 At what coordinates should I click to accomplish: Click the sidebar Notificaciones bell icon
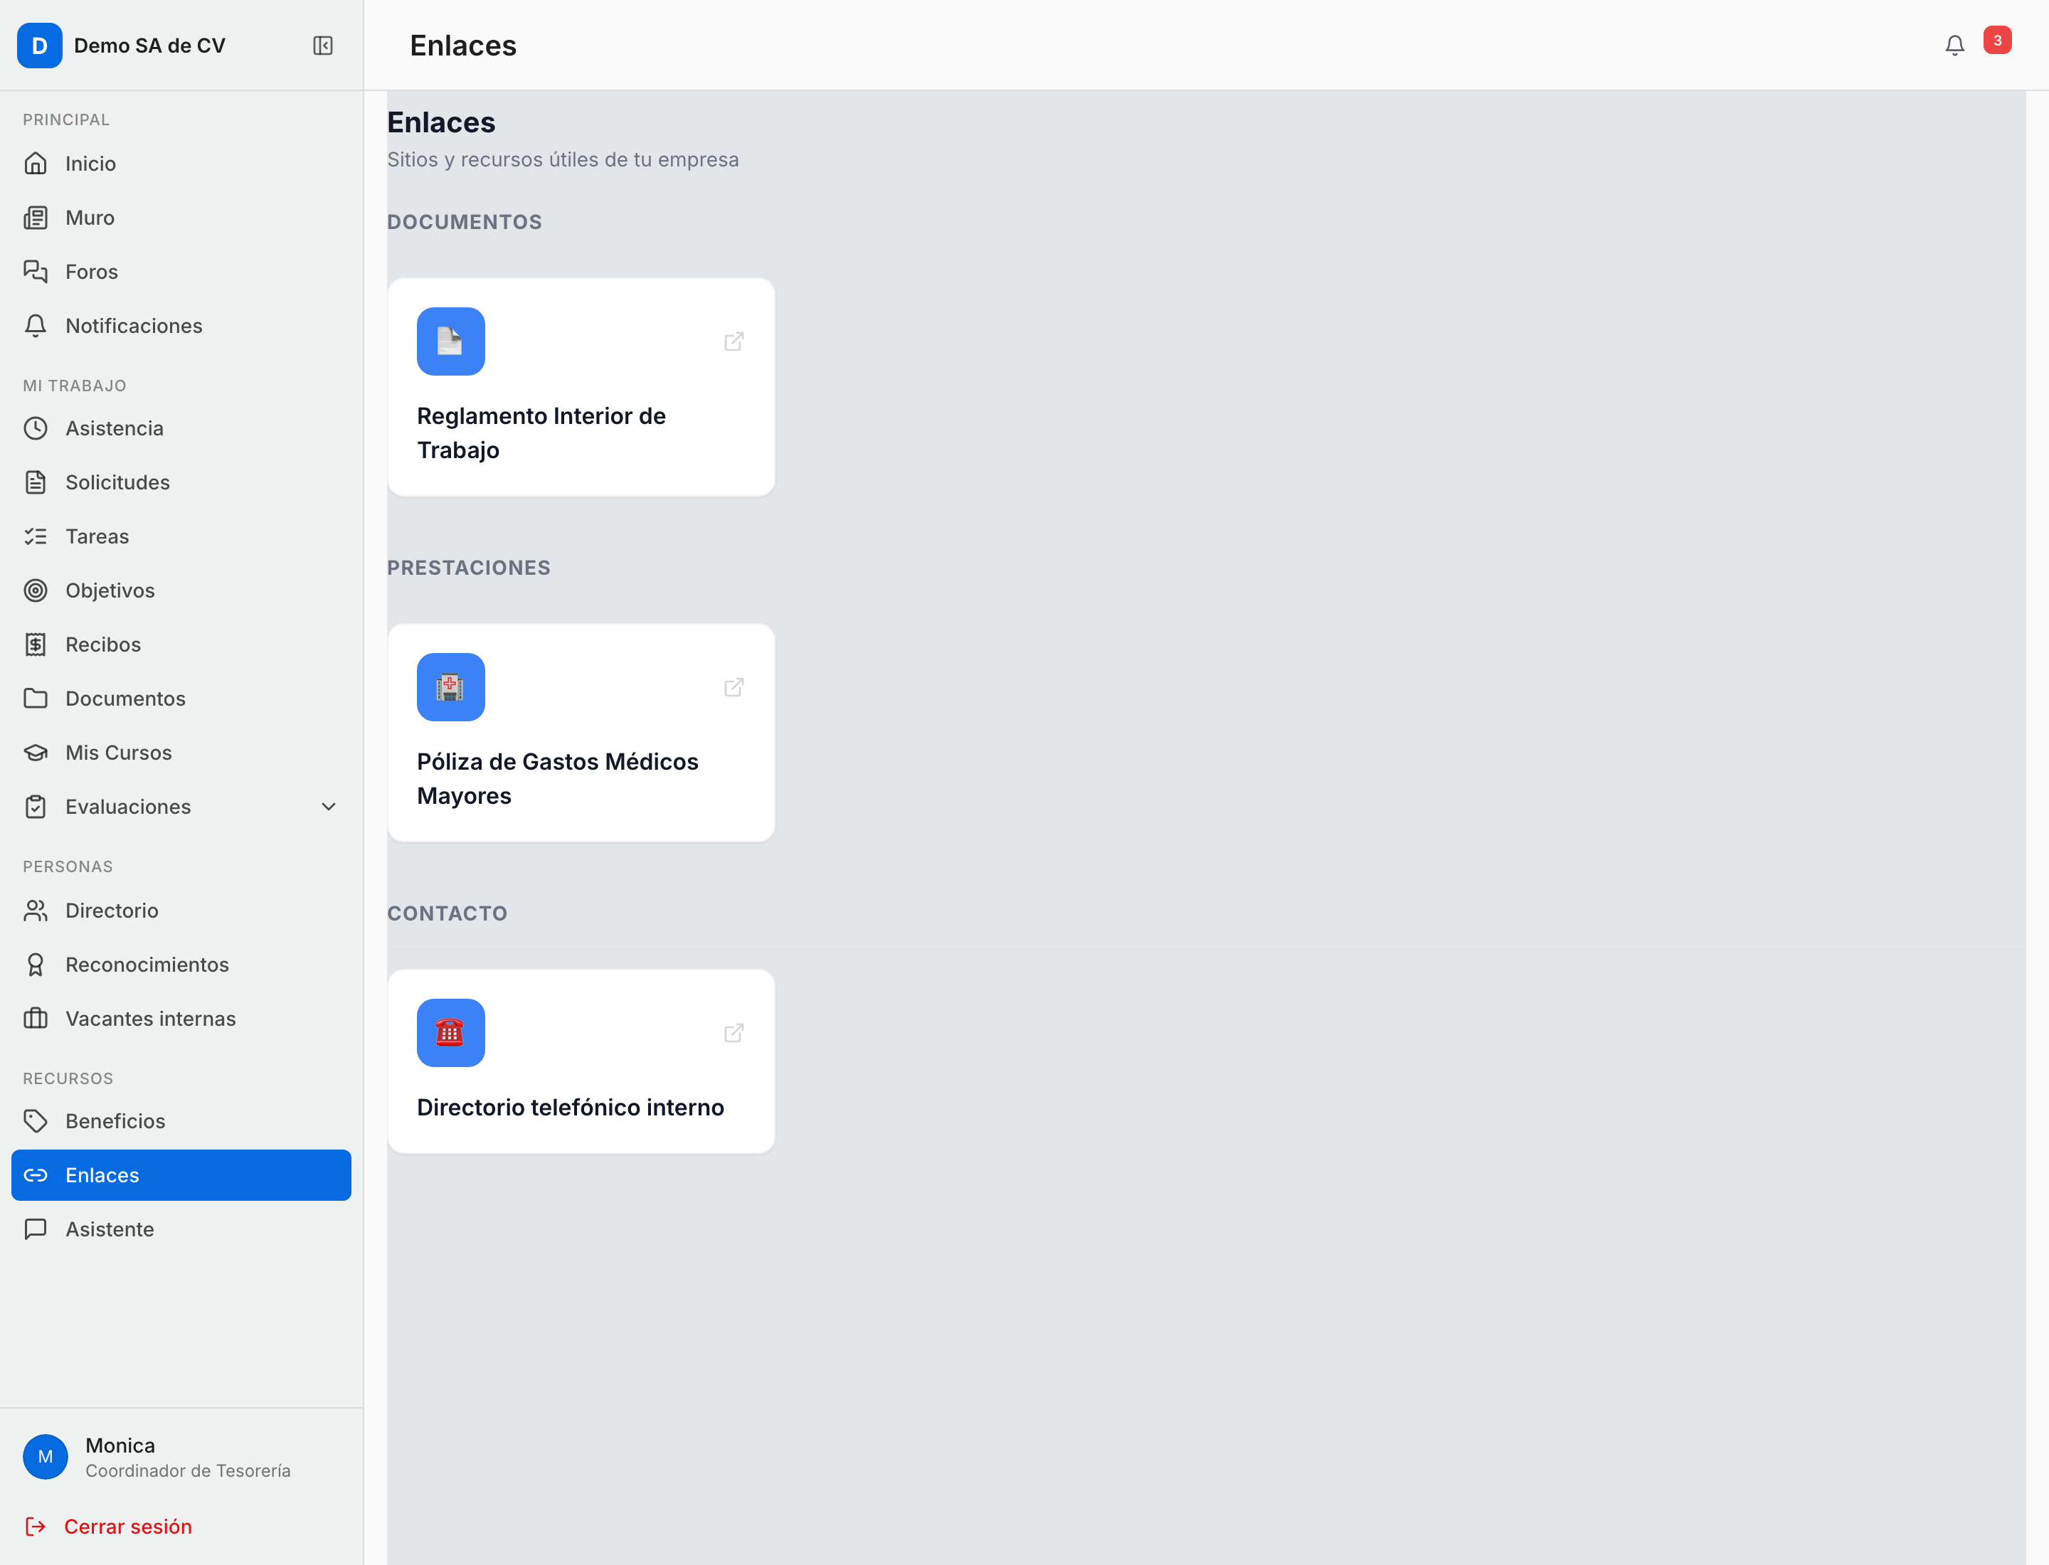pyautogui.click(x=36, y=326)
